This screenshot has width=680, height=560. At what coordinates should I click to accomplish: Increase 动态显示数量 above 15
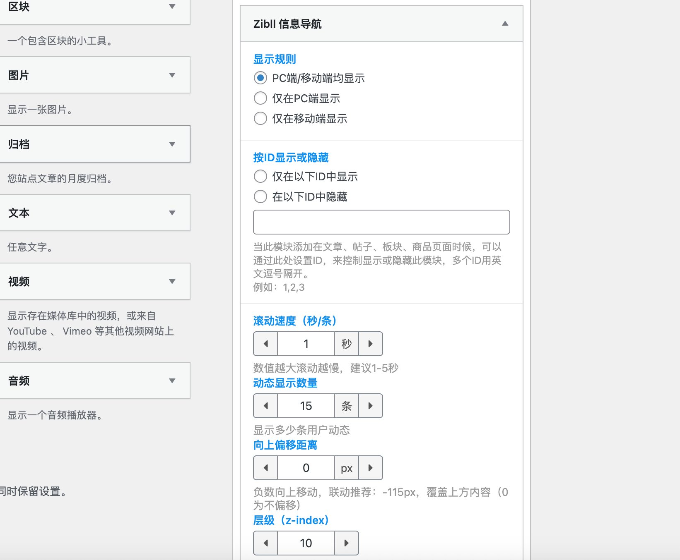pos(370,406)
